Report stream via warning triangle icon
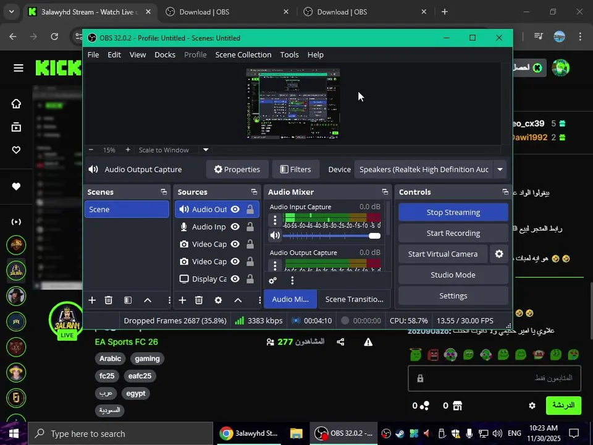 pos(368,342)
